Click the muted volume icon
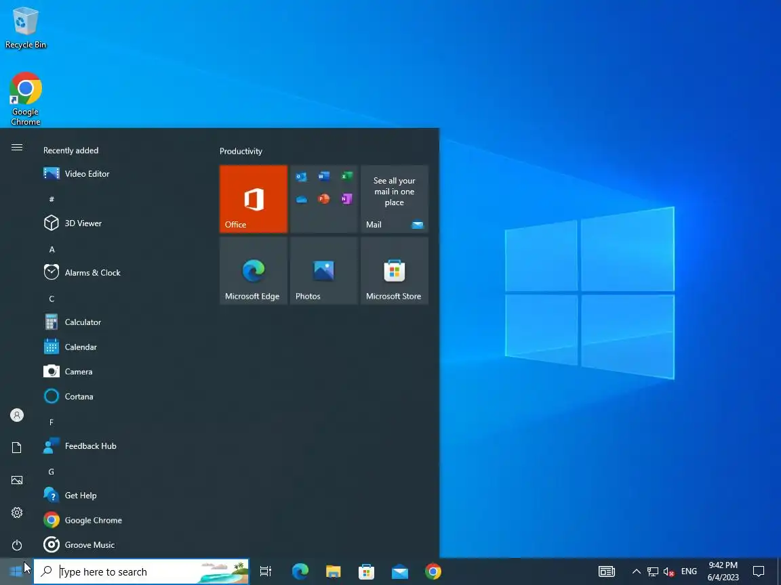Viewport: 781px width, 585px height. tap(669, 571)
